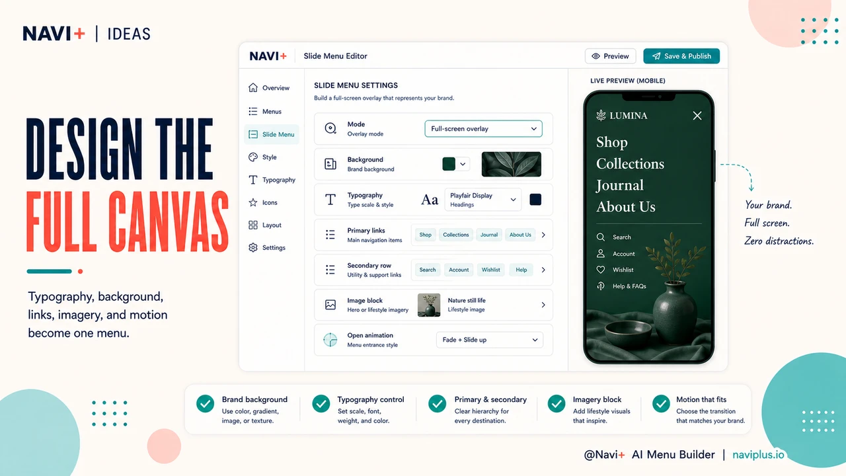Click the Aa type scale preview

430,200
